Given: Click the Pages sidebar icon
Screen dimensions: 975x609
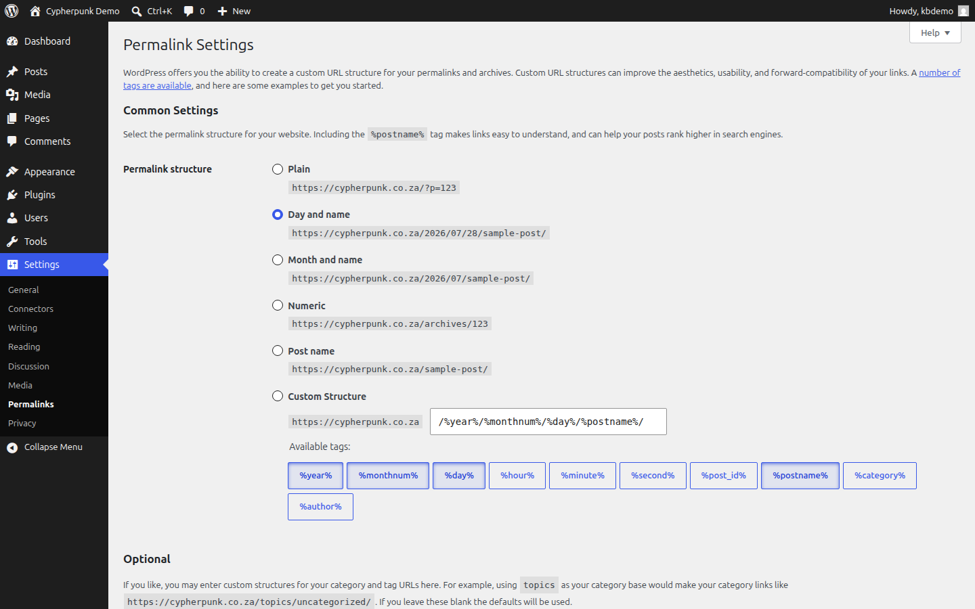Looking at the screenshot, I should [12, 118].
